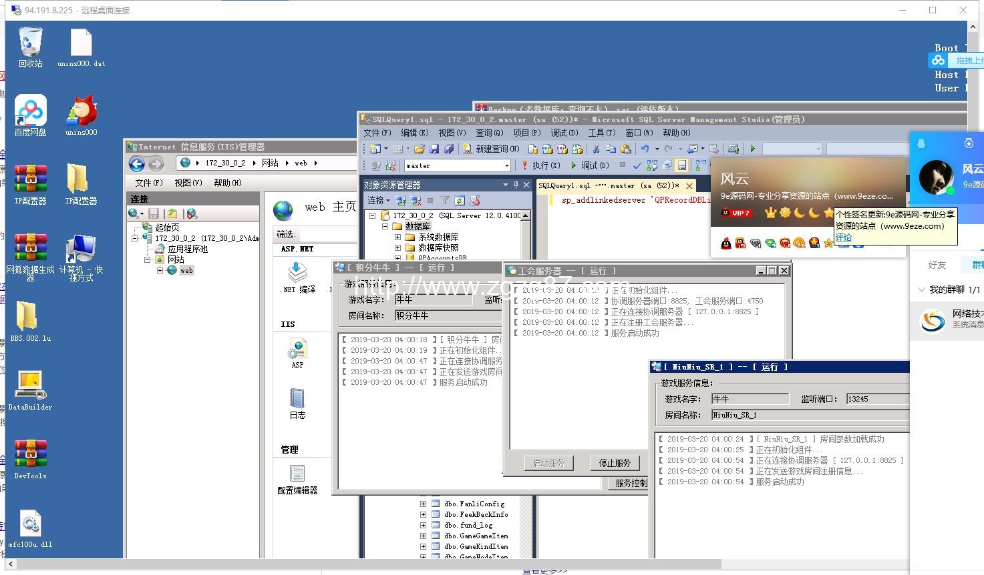Viewport: 984px width, 575px height.
Task: Click the Cut scissors icon in SSMS toolbar
Action: [x=596, y=149]
